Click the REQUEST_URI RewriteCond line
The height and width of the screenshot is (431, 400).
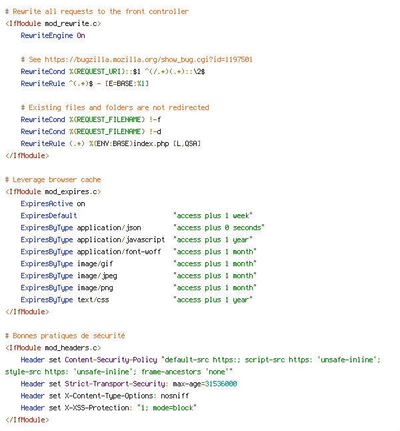point(113,72)
